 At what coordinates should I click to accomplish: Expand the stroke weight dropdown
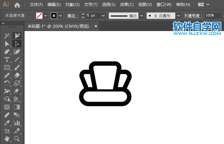click(x=103, y=16)
